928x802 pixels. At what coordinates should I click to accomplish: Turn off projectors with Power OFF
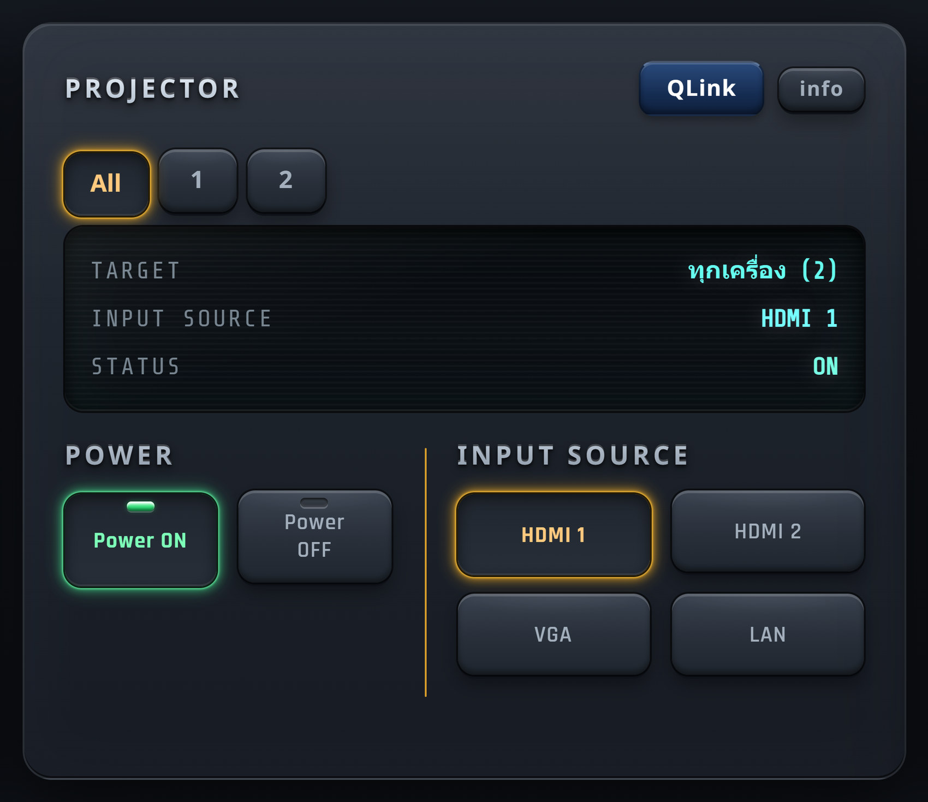pyautogui.click(x=315, y=536)
